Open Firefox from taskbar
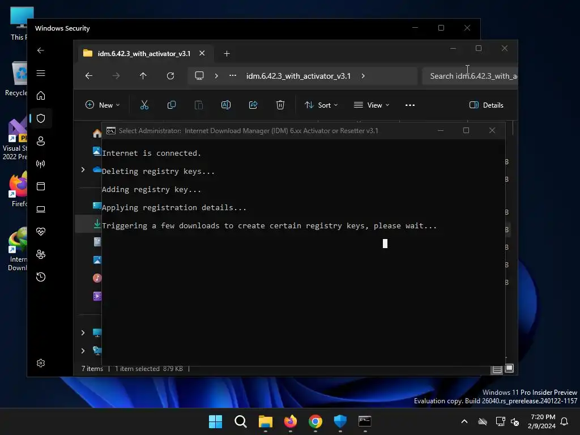Screen dimensions: 580x435 [x=291, y=421]
